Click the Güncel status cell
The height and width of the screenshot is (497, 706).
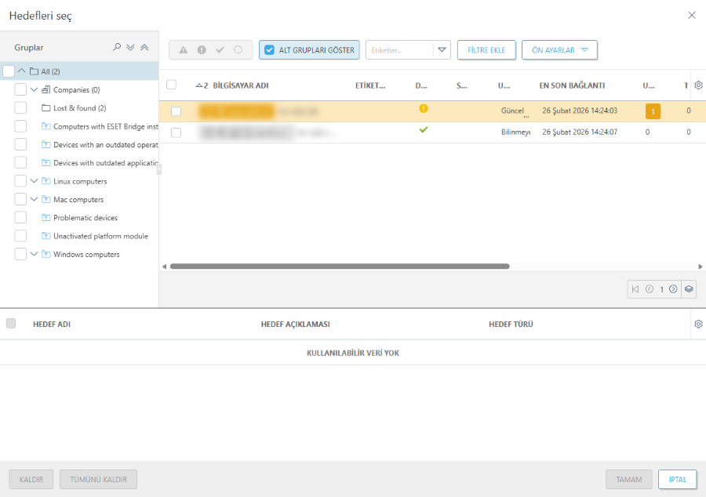513,111
